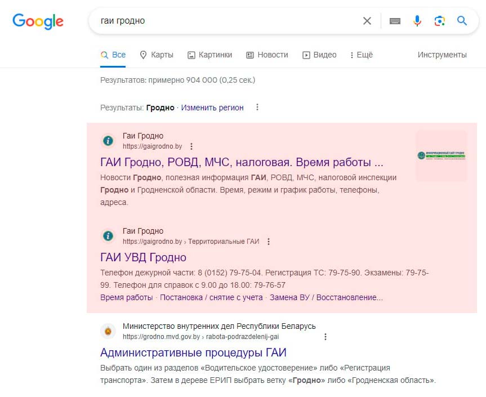This screenshot has height=397, width=486.
Task: Click the virtual keyboard icon in search bar
Action: click(x=395, y=20)
